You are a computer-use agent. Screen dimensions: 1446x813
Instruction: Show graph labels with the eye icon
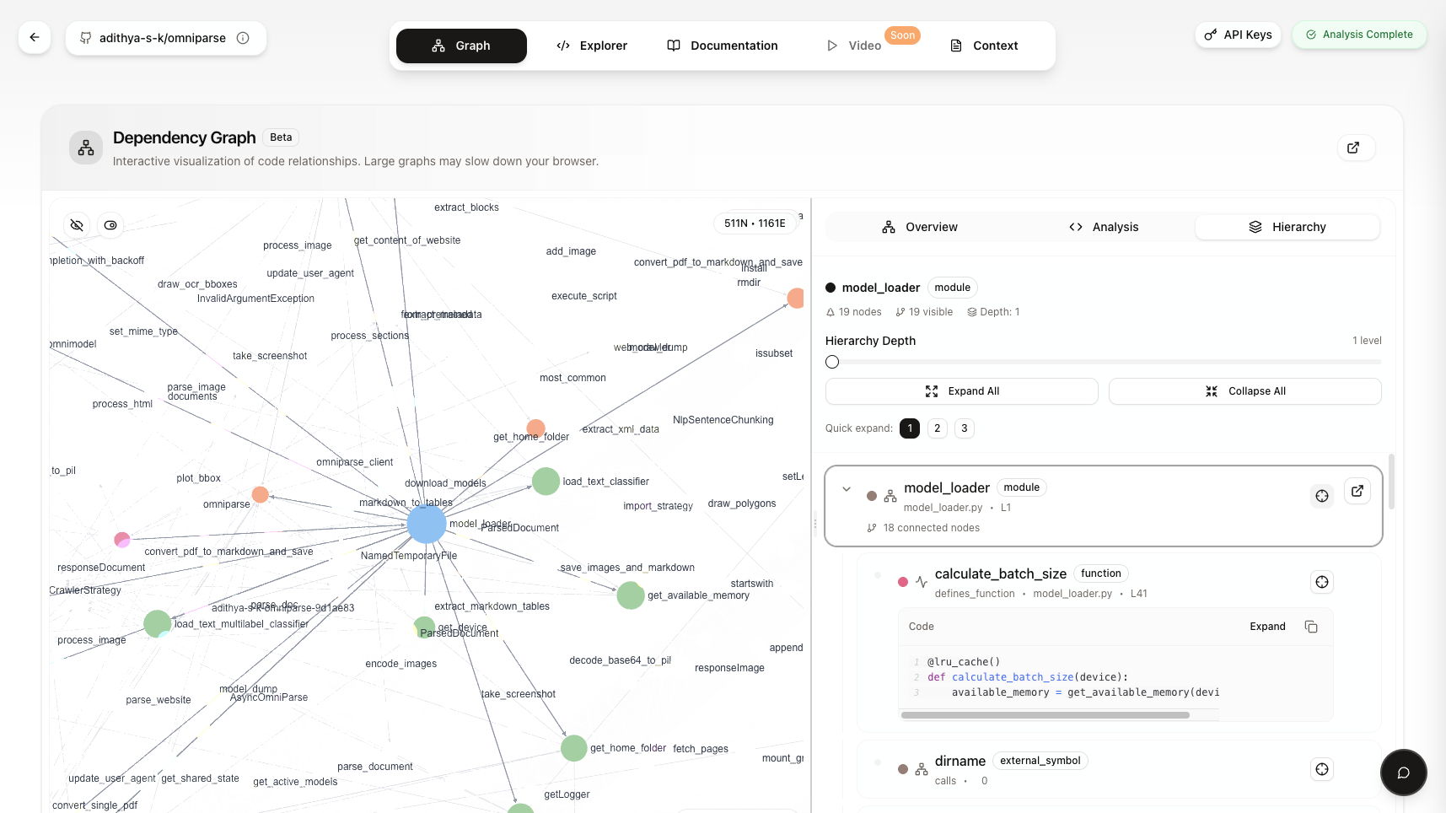coord(110,225)
